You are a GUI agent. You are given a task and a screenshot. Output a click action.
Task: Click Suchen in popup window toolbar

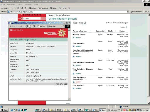click(41, 26)
